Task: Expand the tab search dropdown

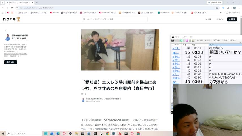Action: (3, 3)
